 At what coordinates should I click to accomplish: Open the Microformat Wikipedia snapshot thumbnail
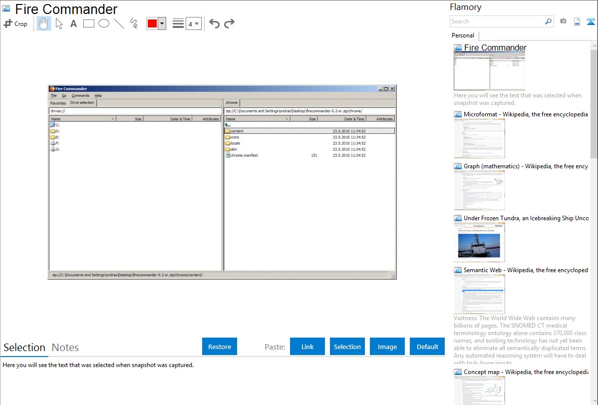point(479,138)
